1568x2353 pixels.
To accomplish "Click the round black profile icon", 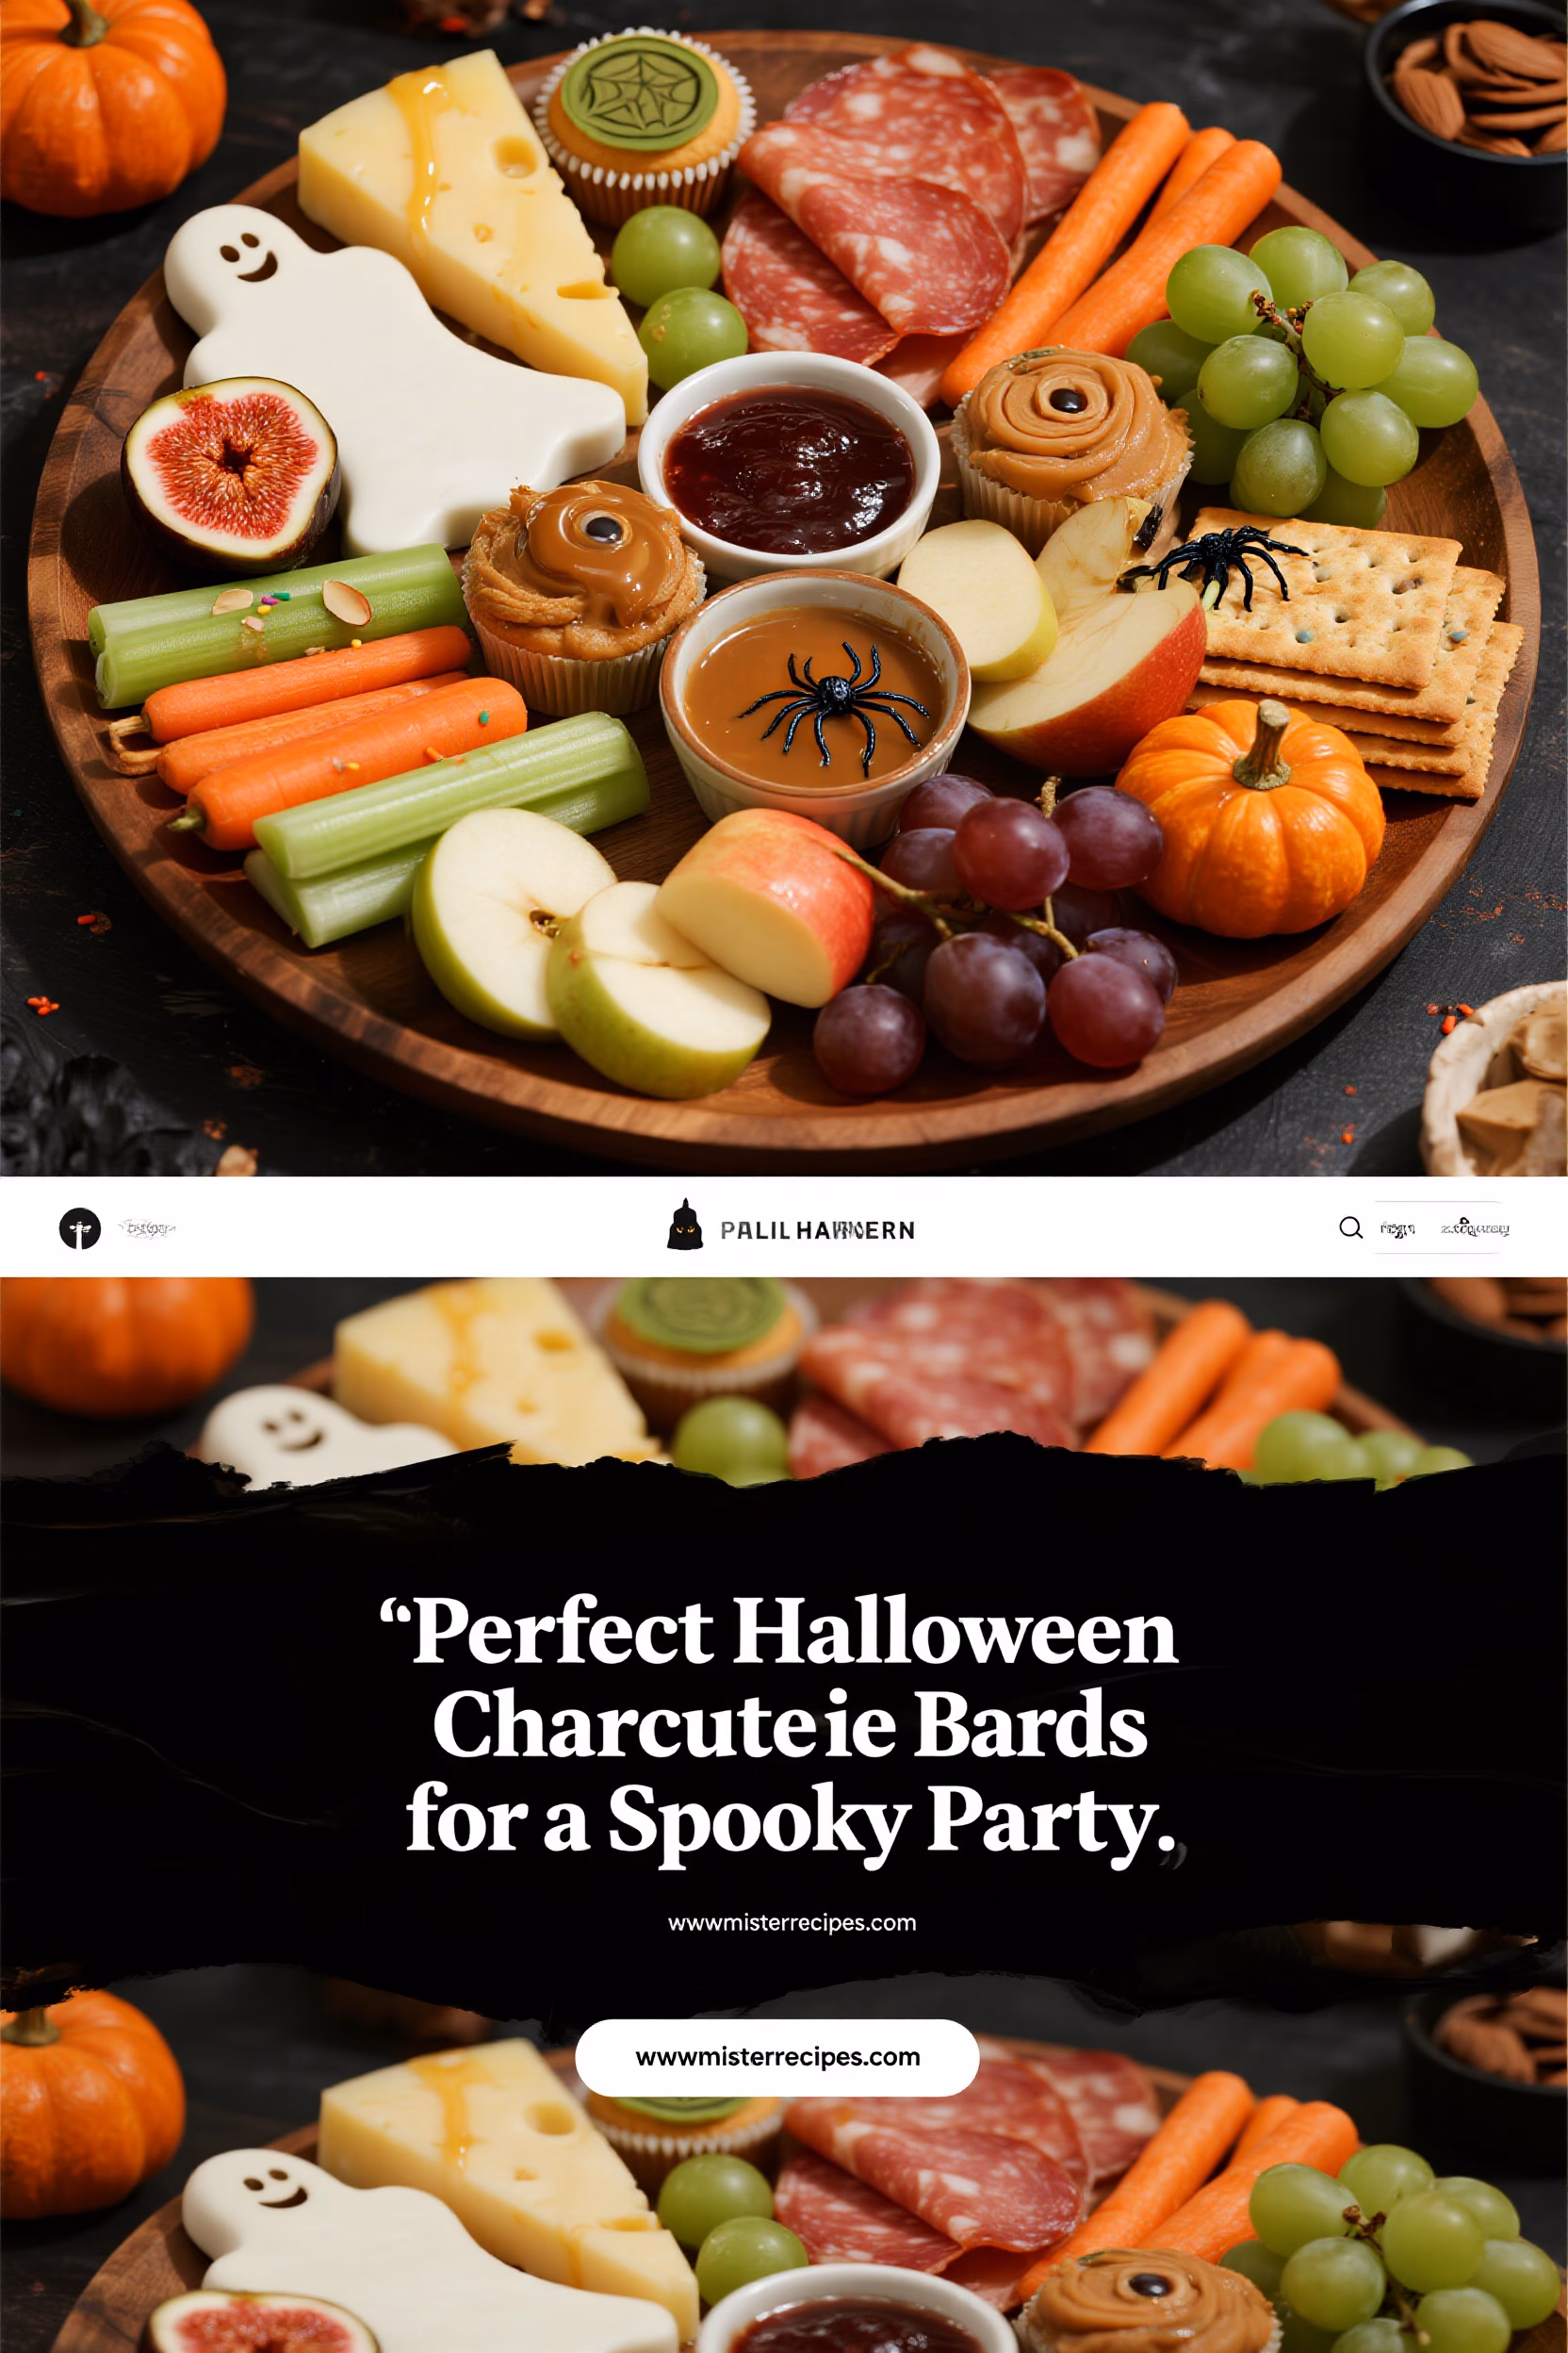I will tap(80, 1228).
